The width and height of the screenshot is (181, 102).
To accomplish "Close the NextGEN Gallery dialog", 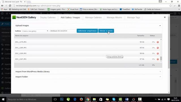I will [165, 17].
